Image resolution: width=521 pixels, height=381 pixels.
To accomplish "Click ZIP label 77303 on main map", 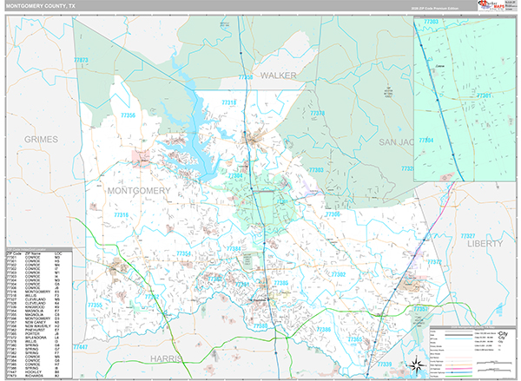I will pos(316,170).
